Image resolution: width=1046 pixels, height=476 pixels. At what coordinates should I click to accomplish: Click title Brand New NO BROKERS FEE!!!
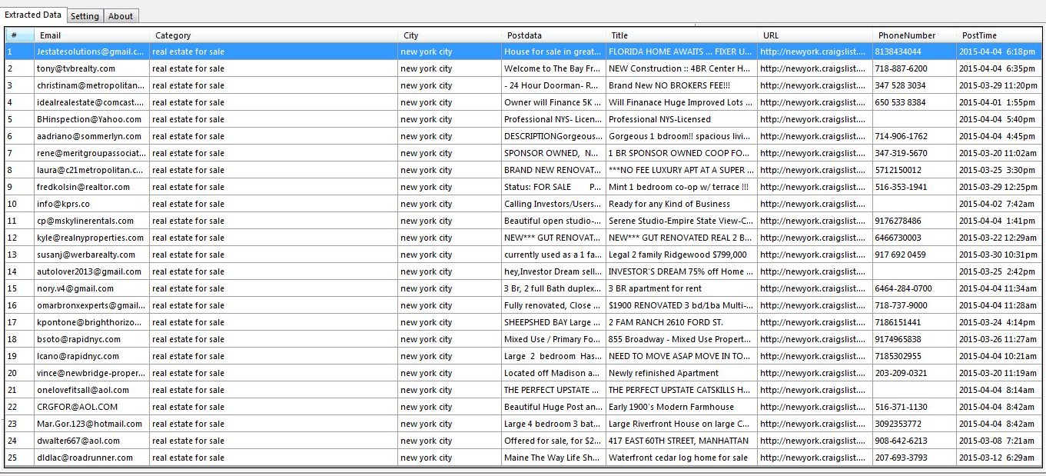669,85
